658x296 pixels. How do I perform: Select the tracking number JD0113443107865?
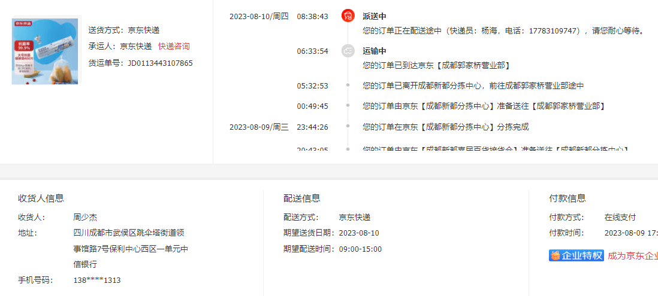tap(160, 63)
